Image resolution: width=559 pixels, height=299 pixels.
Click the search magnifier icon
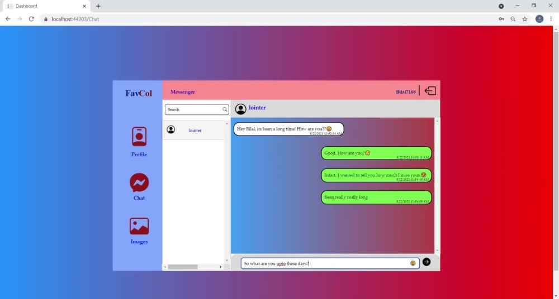coord(225,109)
